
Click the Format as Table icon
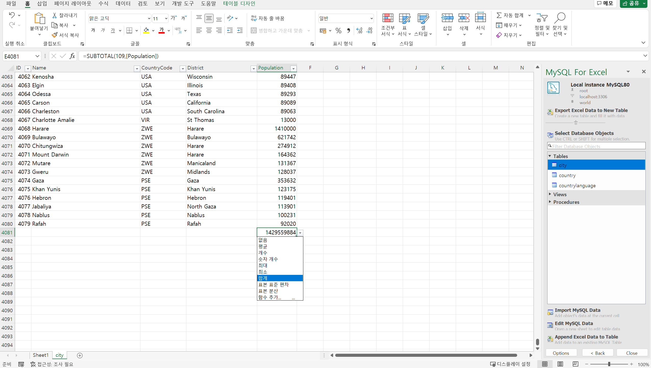[x=404, y=18]
